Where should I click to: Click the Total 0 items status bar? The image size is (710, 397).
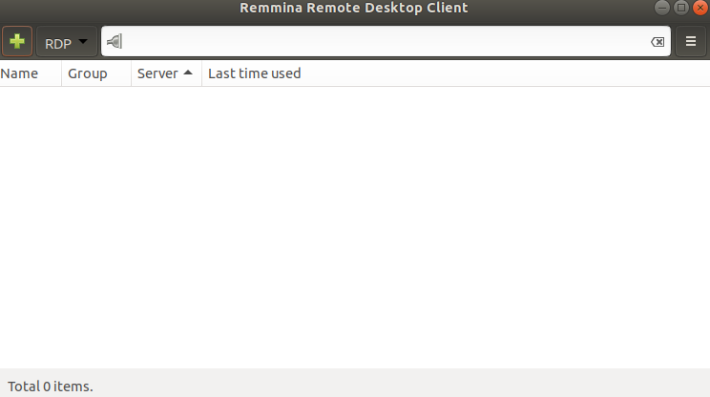tap(51, 387)
